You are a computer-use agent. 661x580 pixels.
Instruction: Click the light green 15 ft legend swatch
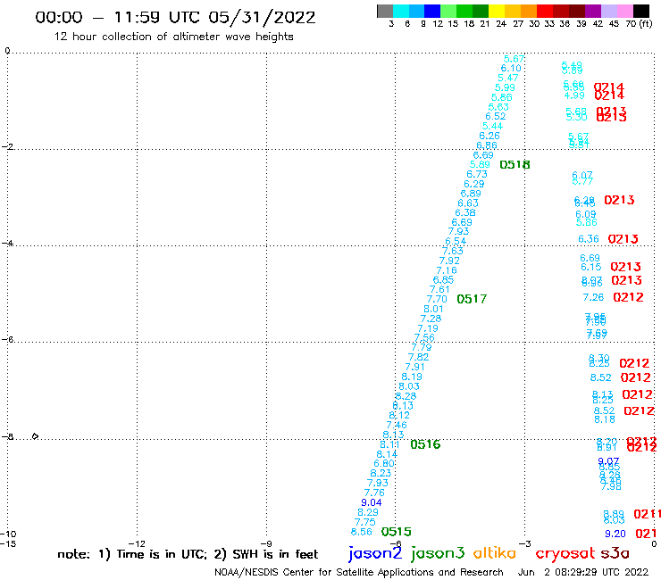(x=448, y=11)
